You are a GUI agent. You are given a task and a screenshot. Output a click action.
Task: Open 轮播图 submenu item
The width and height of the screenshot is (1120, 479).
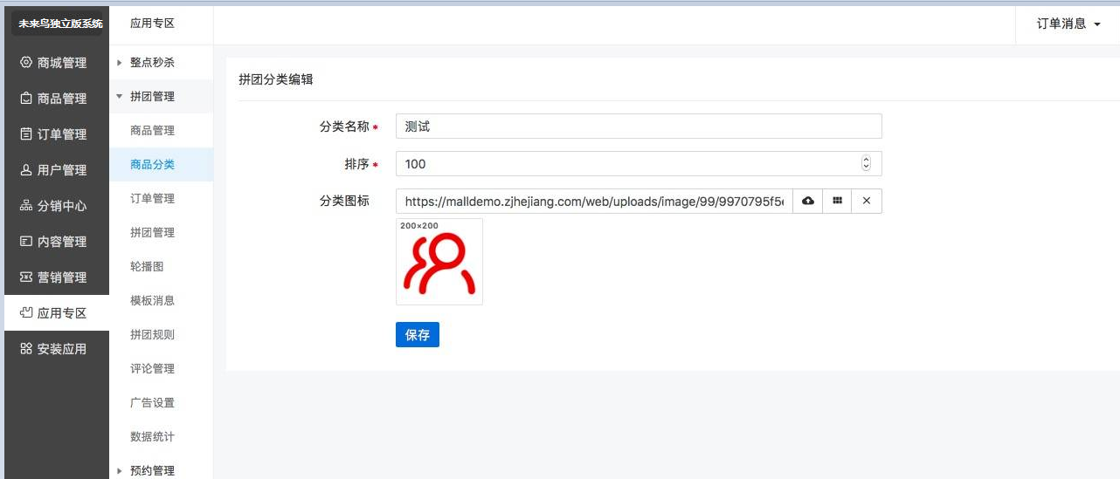[x=161, y=267]
